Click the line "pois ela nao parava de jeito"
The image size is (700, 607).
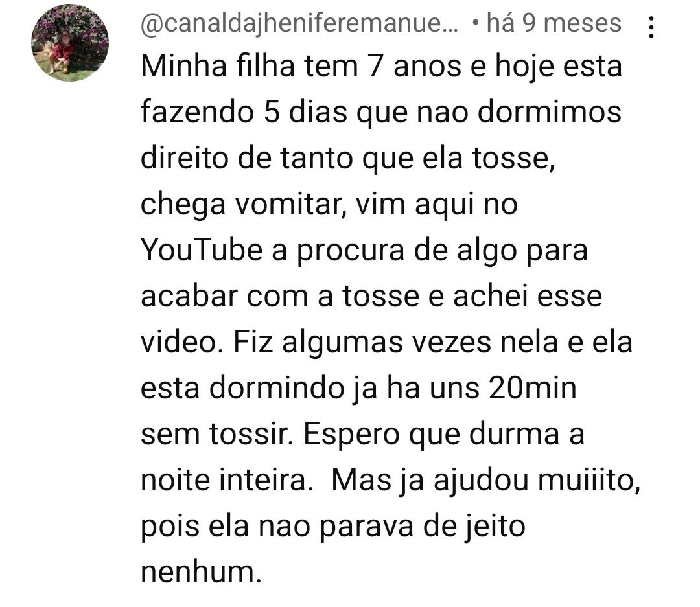tap(332, 527)
